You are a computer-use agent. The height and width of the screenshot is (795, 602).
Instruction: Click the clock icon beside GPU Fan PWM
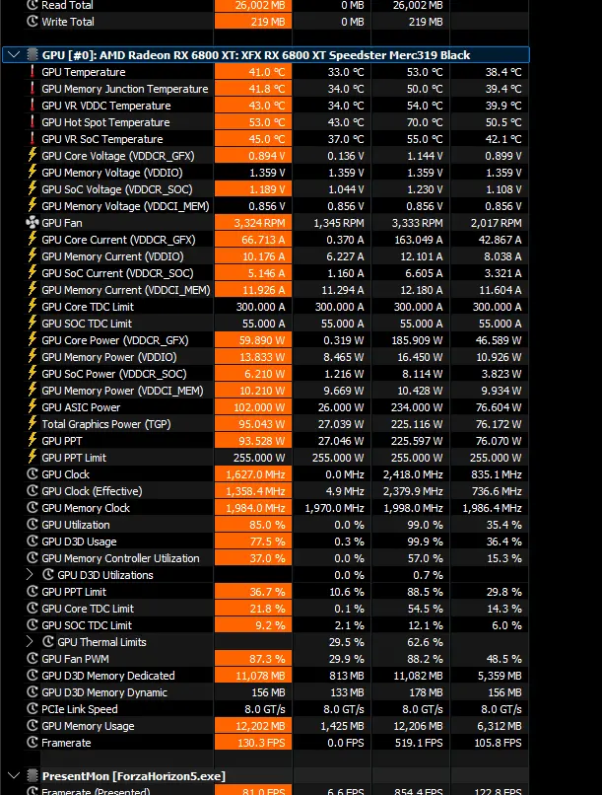click(33, 658)
